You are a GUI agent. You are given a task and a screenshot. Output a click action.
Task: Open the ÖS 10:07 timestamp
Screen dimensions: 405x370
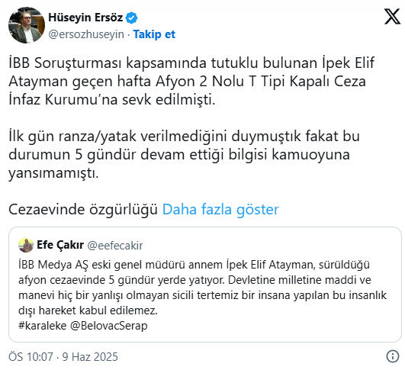31,357
